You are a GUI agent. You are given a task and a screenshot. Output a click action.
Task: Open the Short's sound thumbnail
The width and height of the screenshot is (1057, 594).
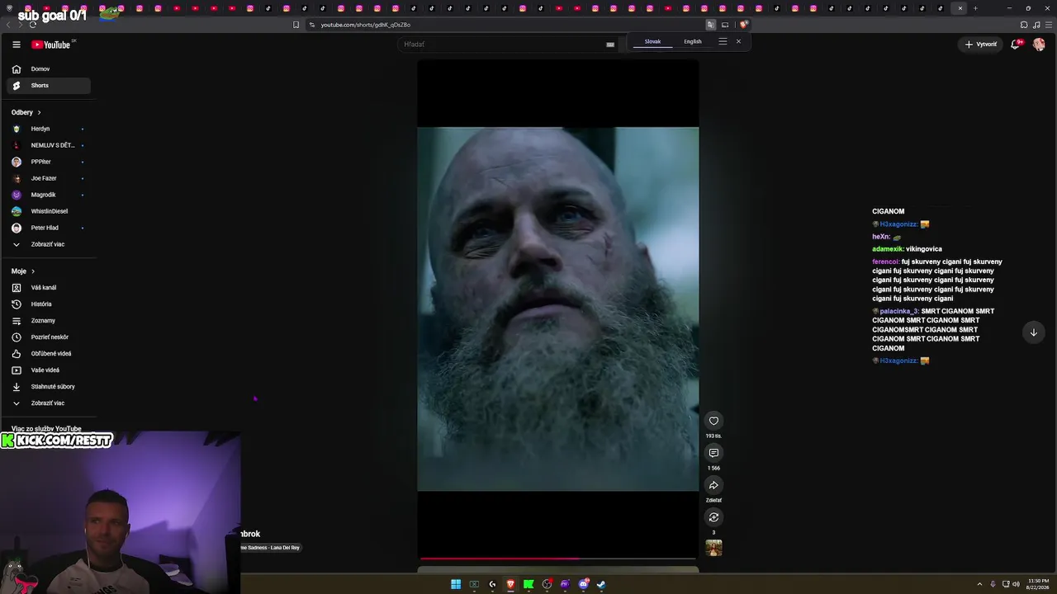tap(713, 548)
